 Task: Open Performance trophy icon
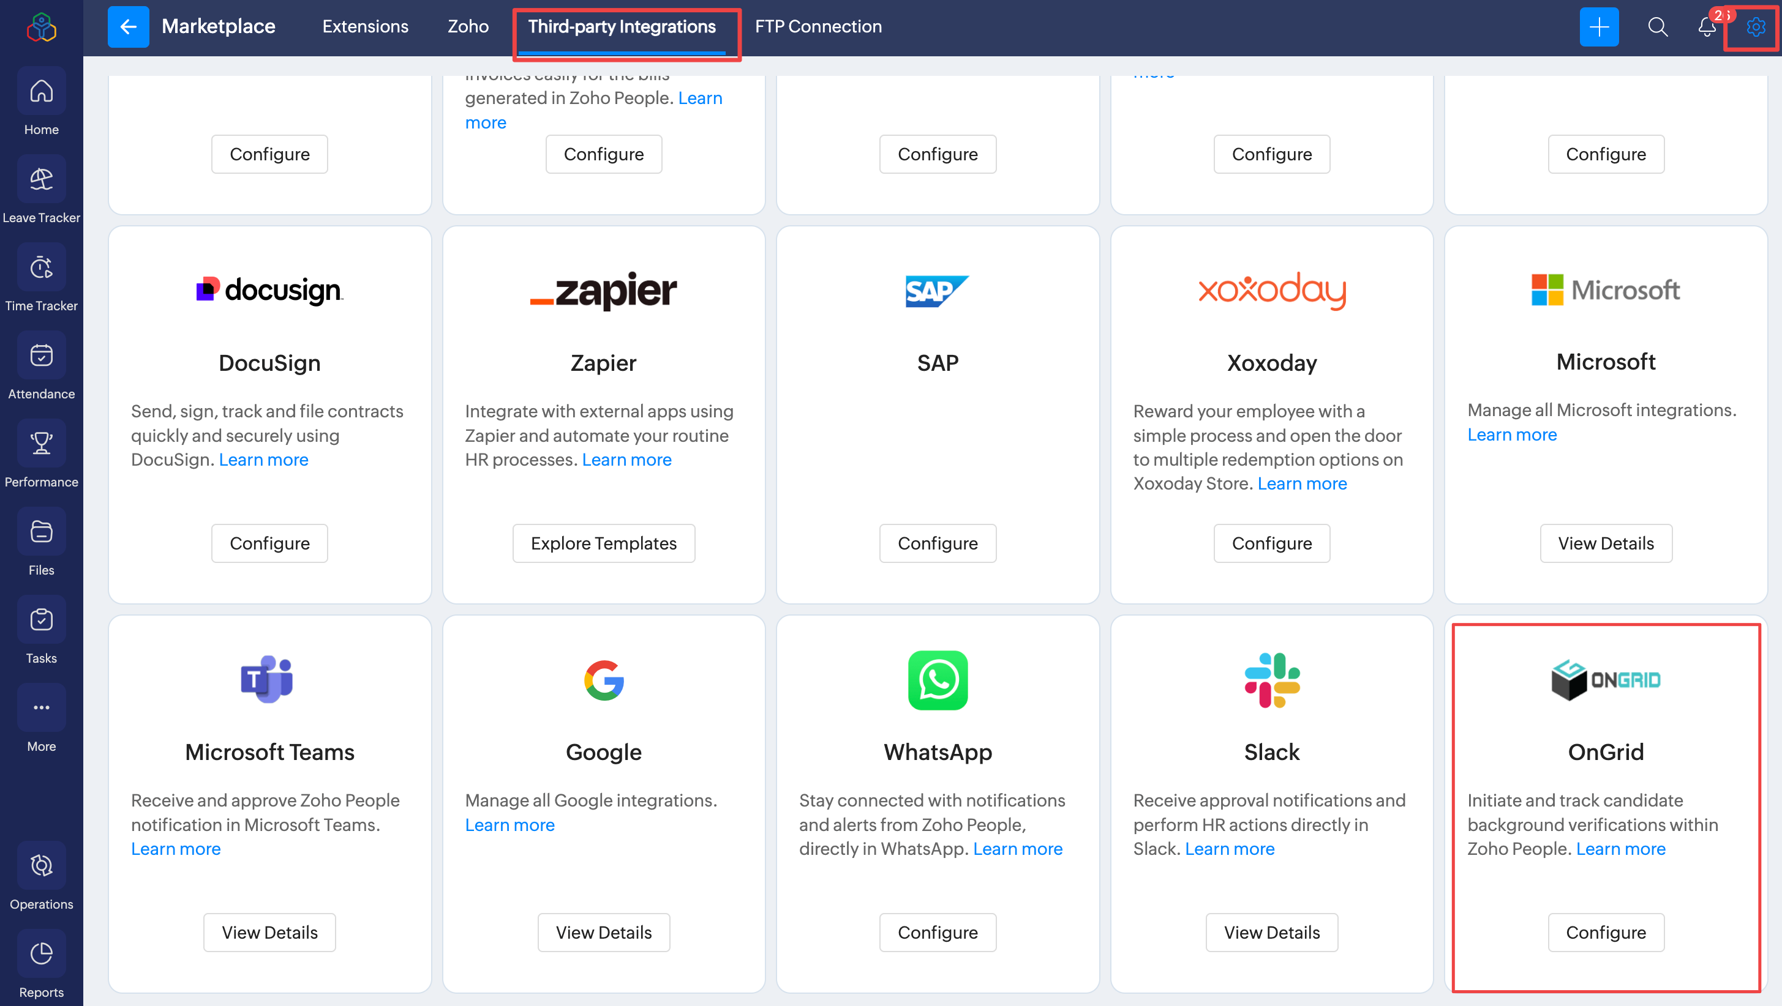coord(42,444)
